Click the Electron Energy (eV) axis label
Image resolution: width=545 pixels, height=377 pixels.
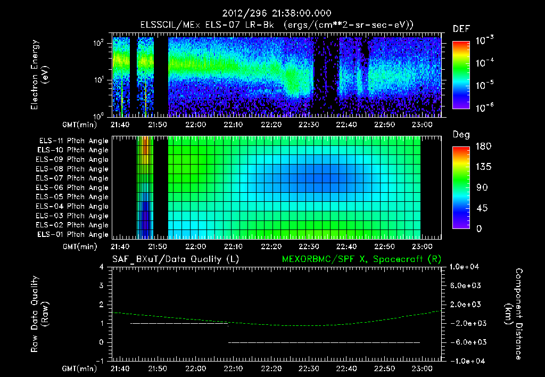[39, 75]
